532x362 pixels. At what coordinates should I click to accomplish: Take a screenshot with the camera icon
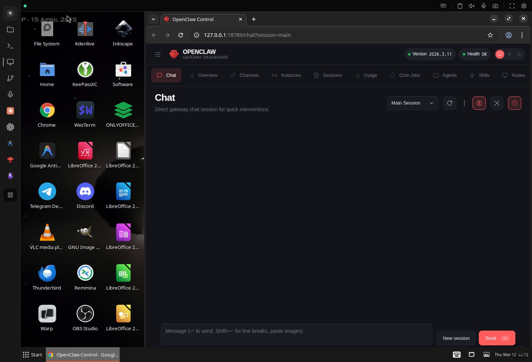click(495, 6)
